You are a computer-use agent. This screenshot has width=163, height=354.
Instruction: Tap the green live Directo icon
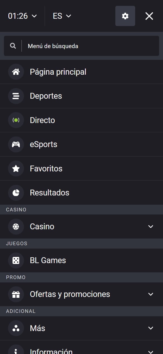tap(16, 120)
